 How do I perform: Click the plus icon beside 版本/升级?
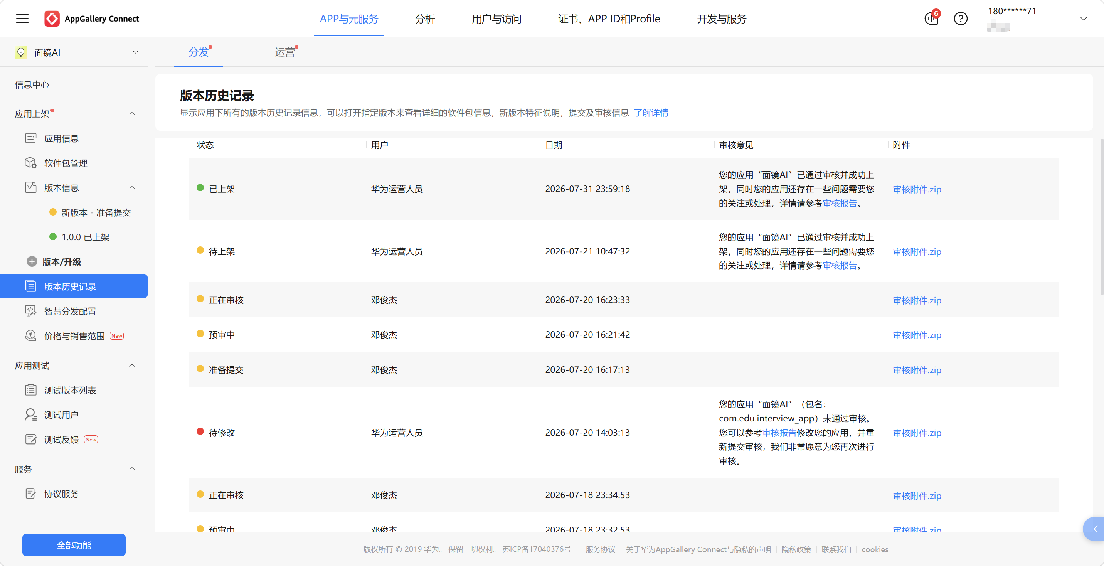(32, 261)
